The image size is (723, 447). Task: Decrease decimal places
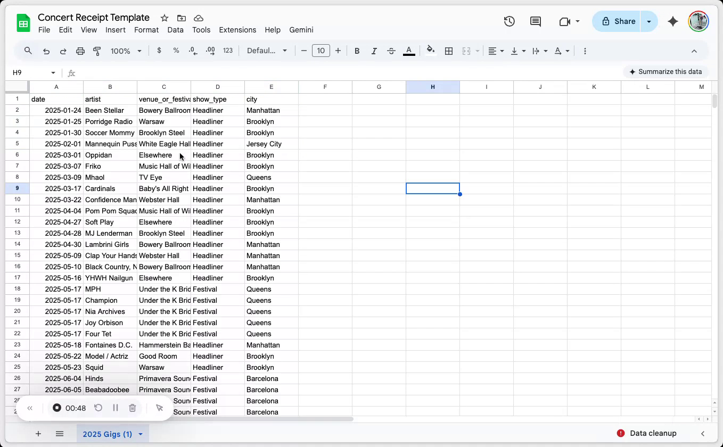click(x=193, y=51)
